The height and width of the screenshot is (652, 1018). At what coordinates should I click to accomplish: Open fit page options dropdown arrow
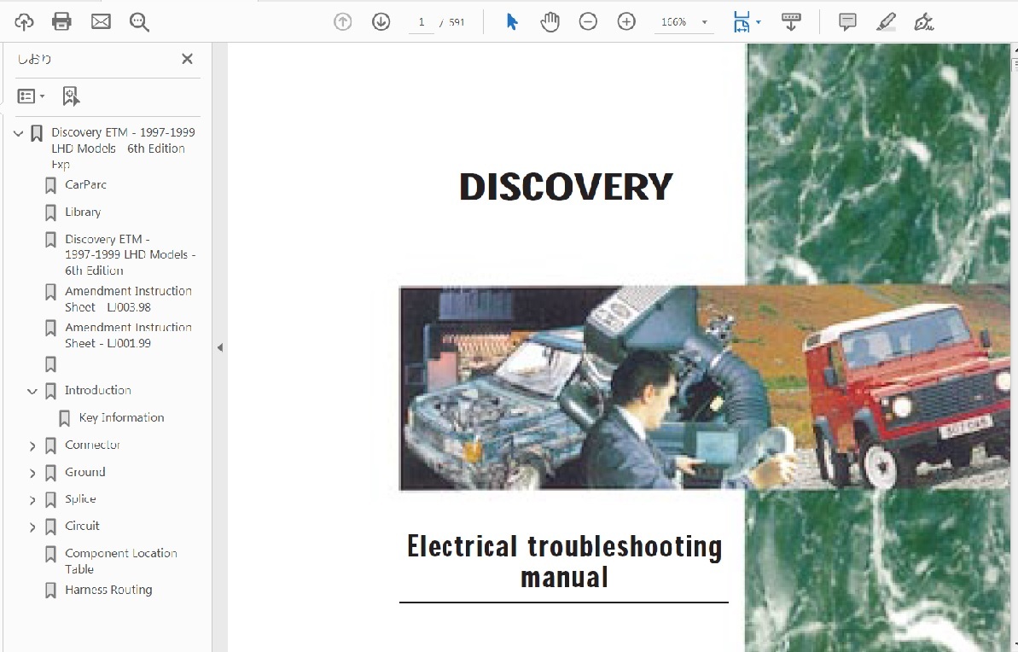(x=759, y=22)
